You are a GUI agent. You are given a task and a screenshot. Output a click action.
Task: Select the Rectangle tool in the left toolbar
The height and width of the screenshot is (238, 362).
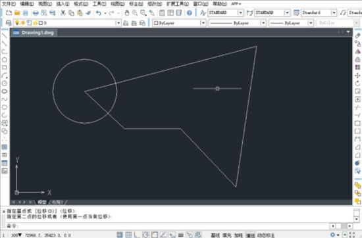(x=5, y=68)
